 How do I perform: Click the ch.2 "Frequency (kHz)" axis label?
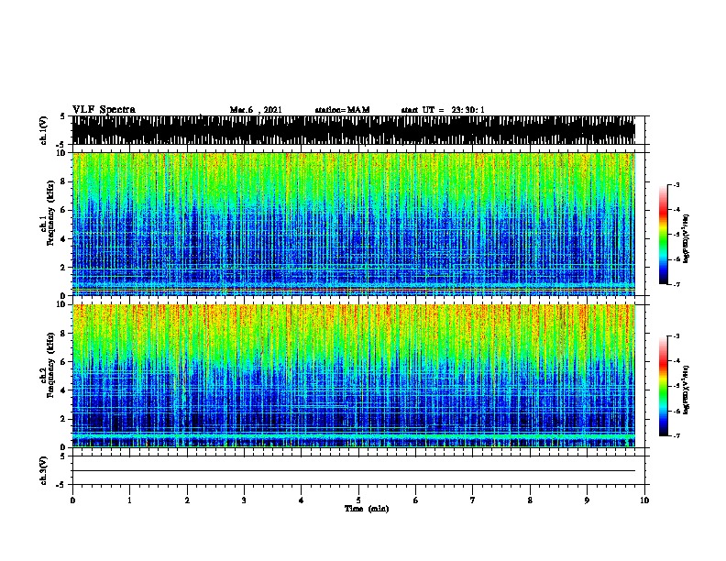50,365
